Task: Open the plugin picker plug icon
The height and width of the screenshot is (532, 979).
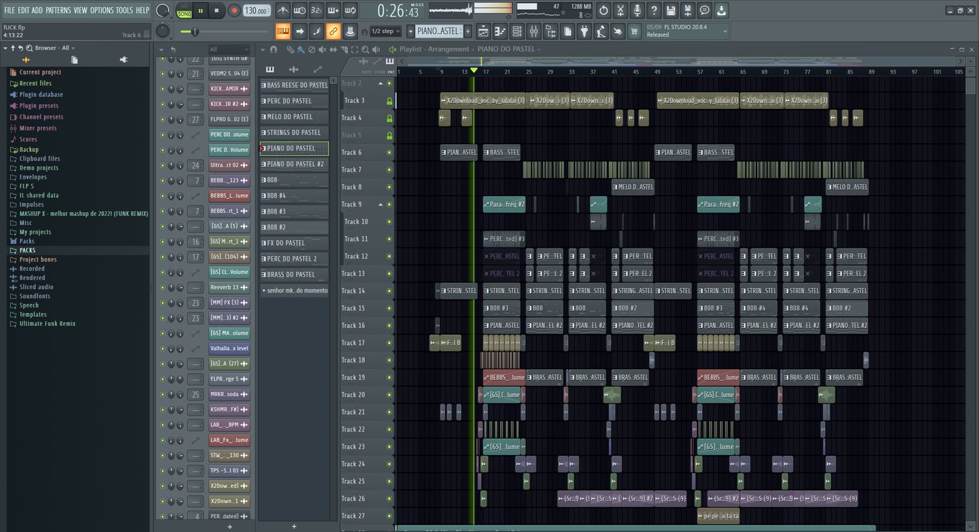Action: 585,31
